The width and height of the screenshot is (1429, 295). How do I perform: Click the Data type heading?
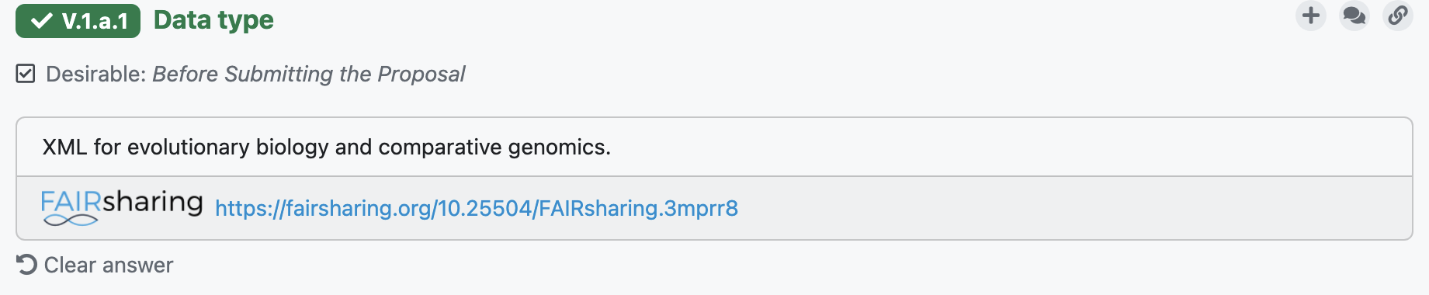[x=213, y=20]
